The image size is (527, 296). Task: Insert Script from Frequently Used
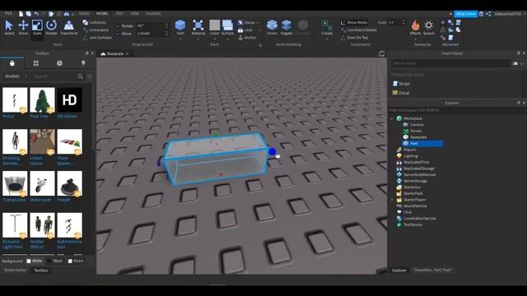(x=401, y=84)
